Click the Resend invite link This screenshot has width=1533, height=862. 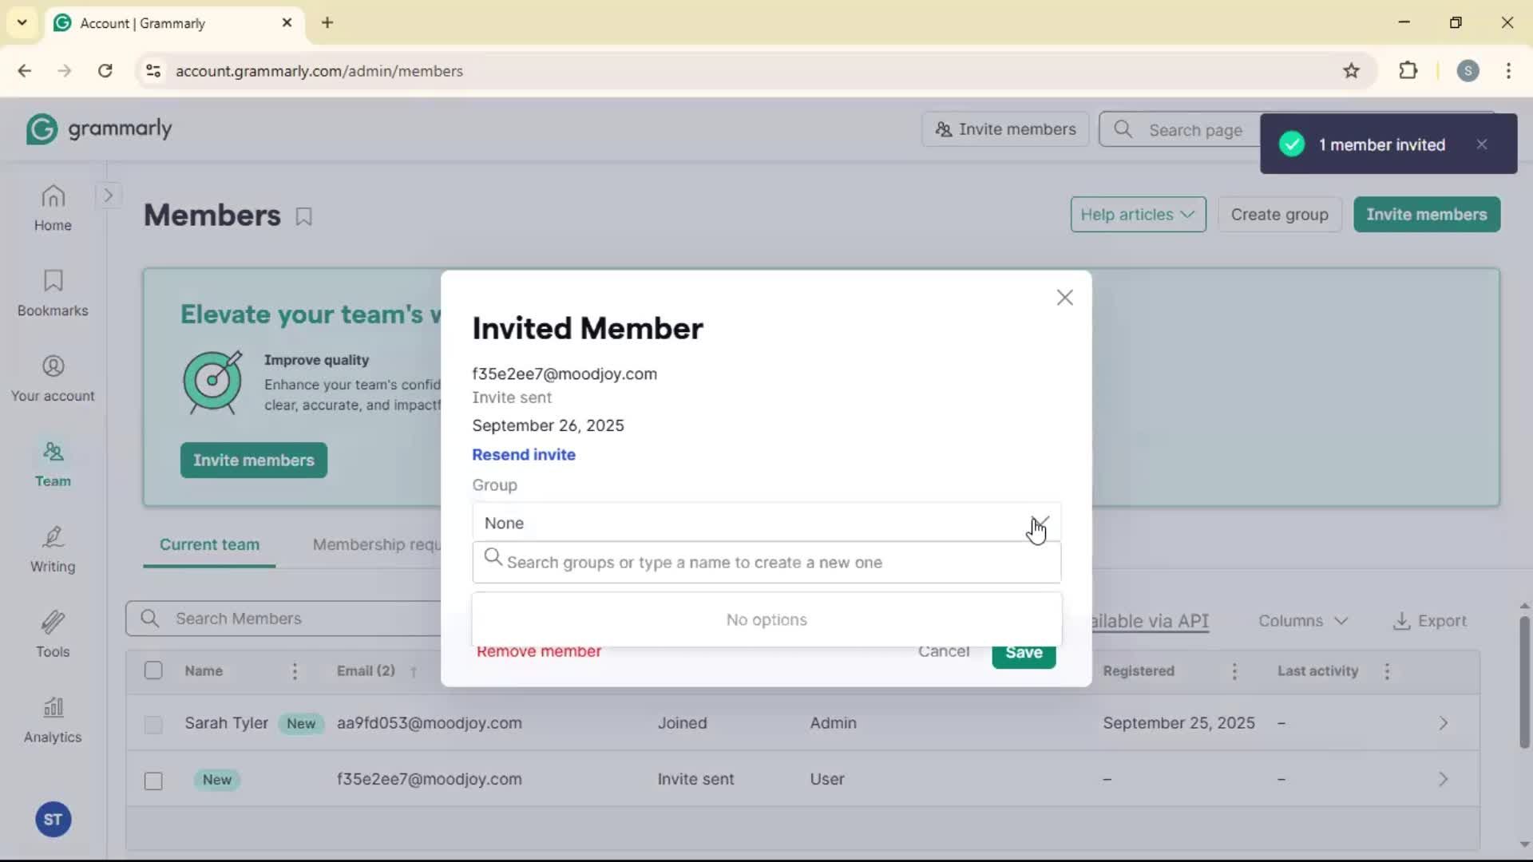523,454
